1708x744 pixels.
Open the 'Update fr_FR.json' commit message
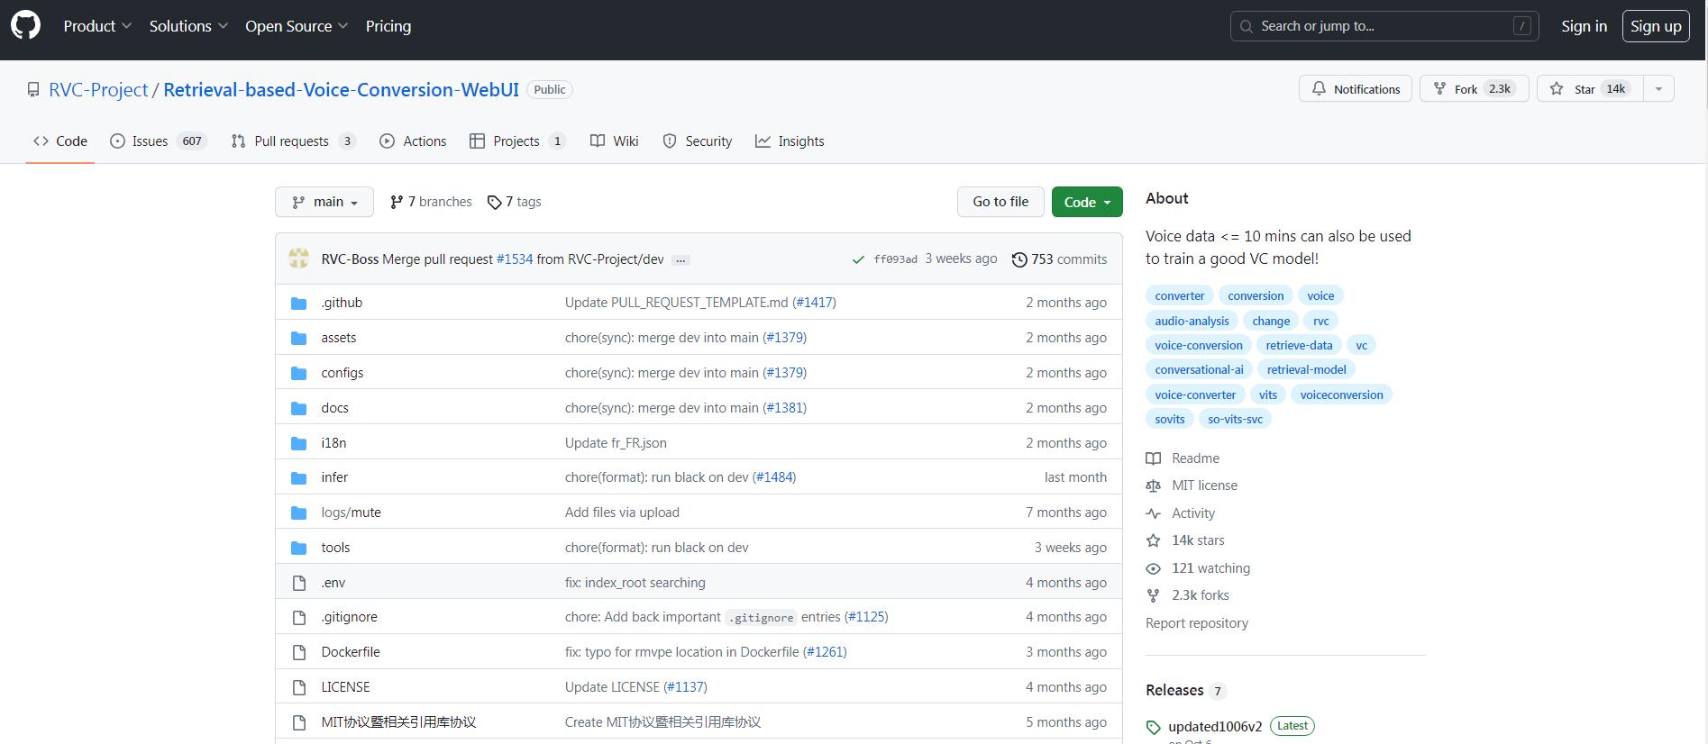tap(616, 443)
